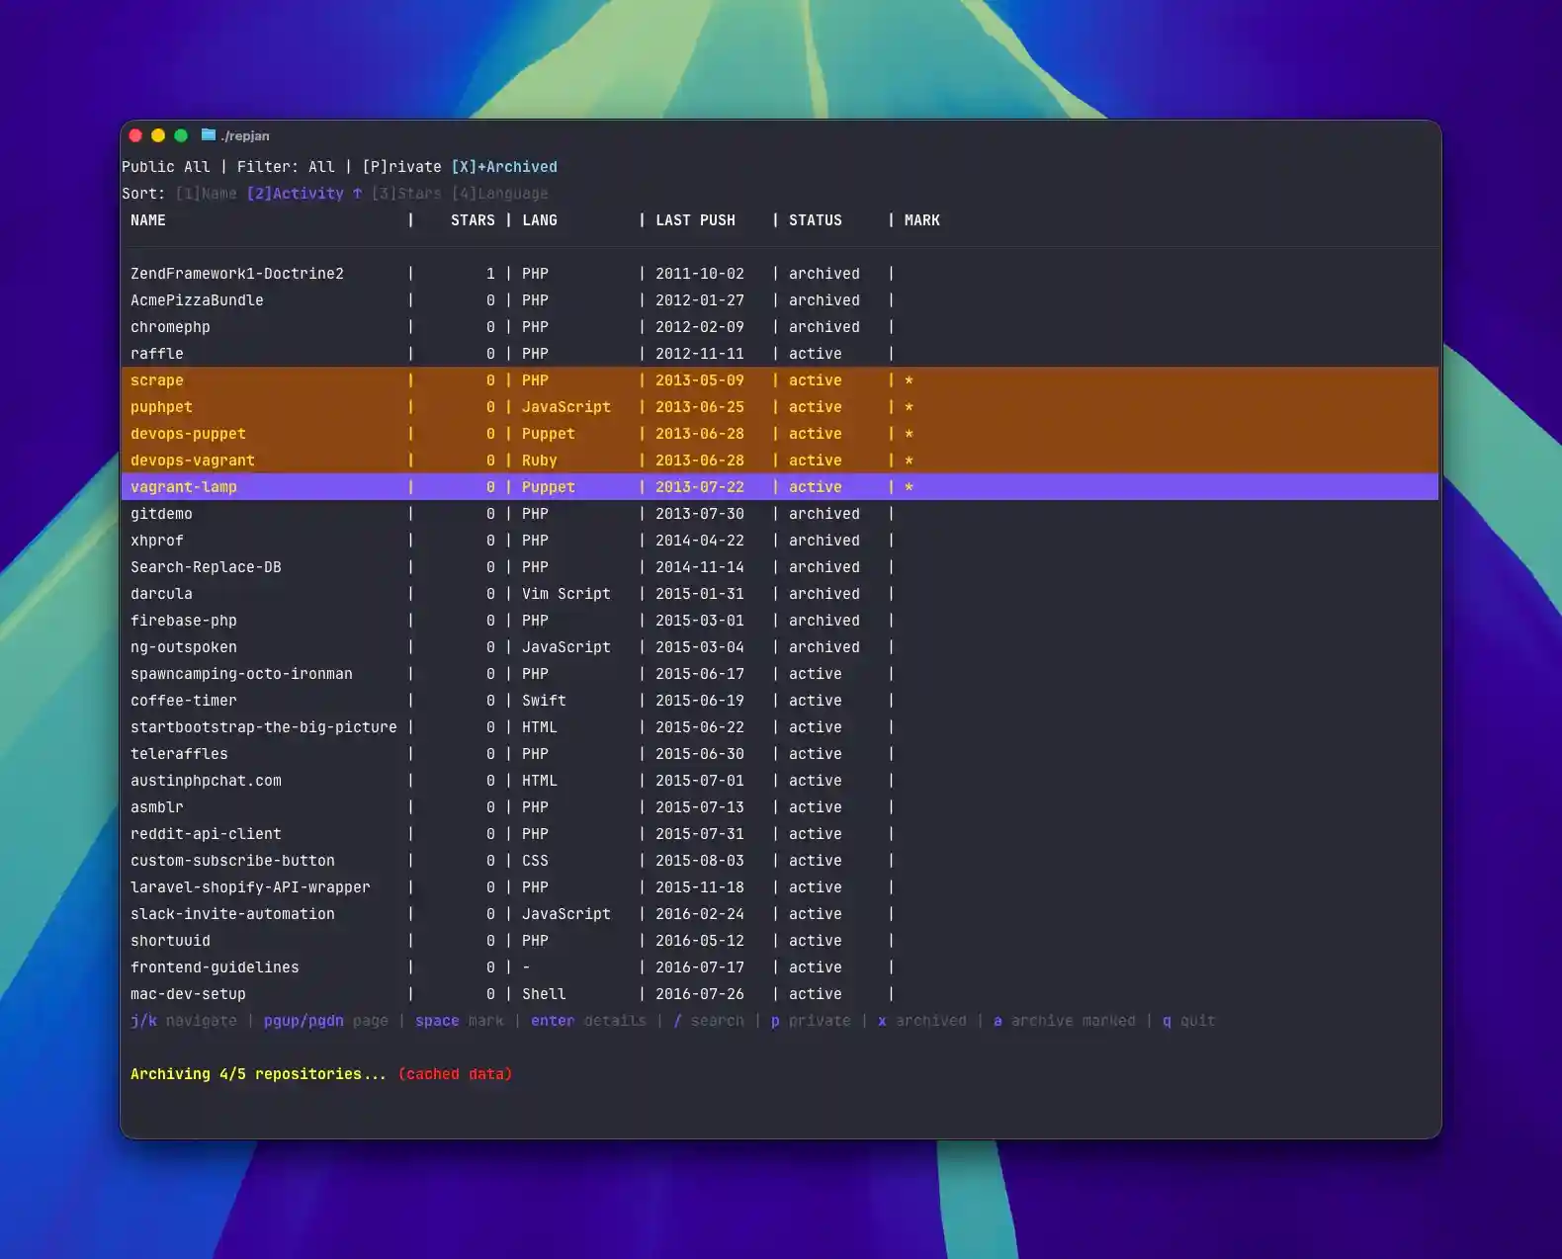Select the ZendFramework1-Doctrine2 repository row

point(780,274)
